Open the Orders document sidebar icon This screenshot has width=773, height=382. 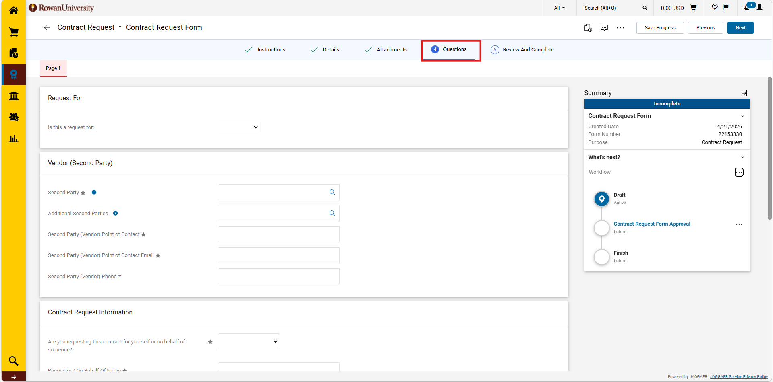click(x=14, y=53)
